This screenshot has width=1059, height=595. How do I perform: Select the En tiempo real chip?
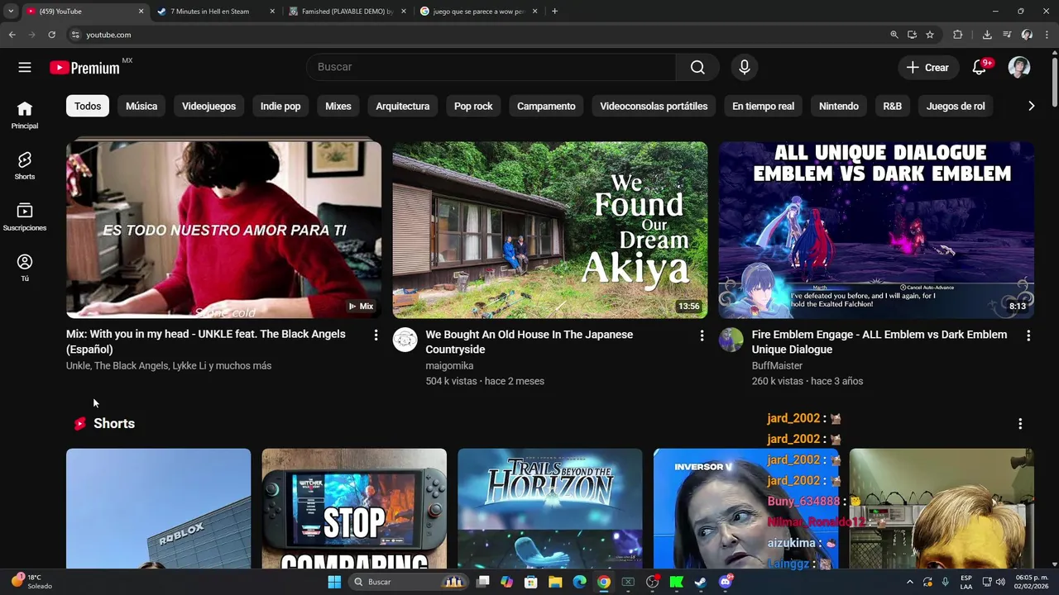click(763, 106)
